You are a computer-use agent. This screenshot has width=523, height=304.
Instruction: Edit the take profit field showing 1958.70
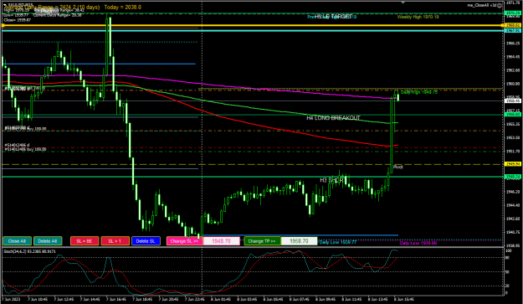(x=299, y=241)
